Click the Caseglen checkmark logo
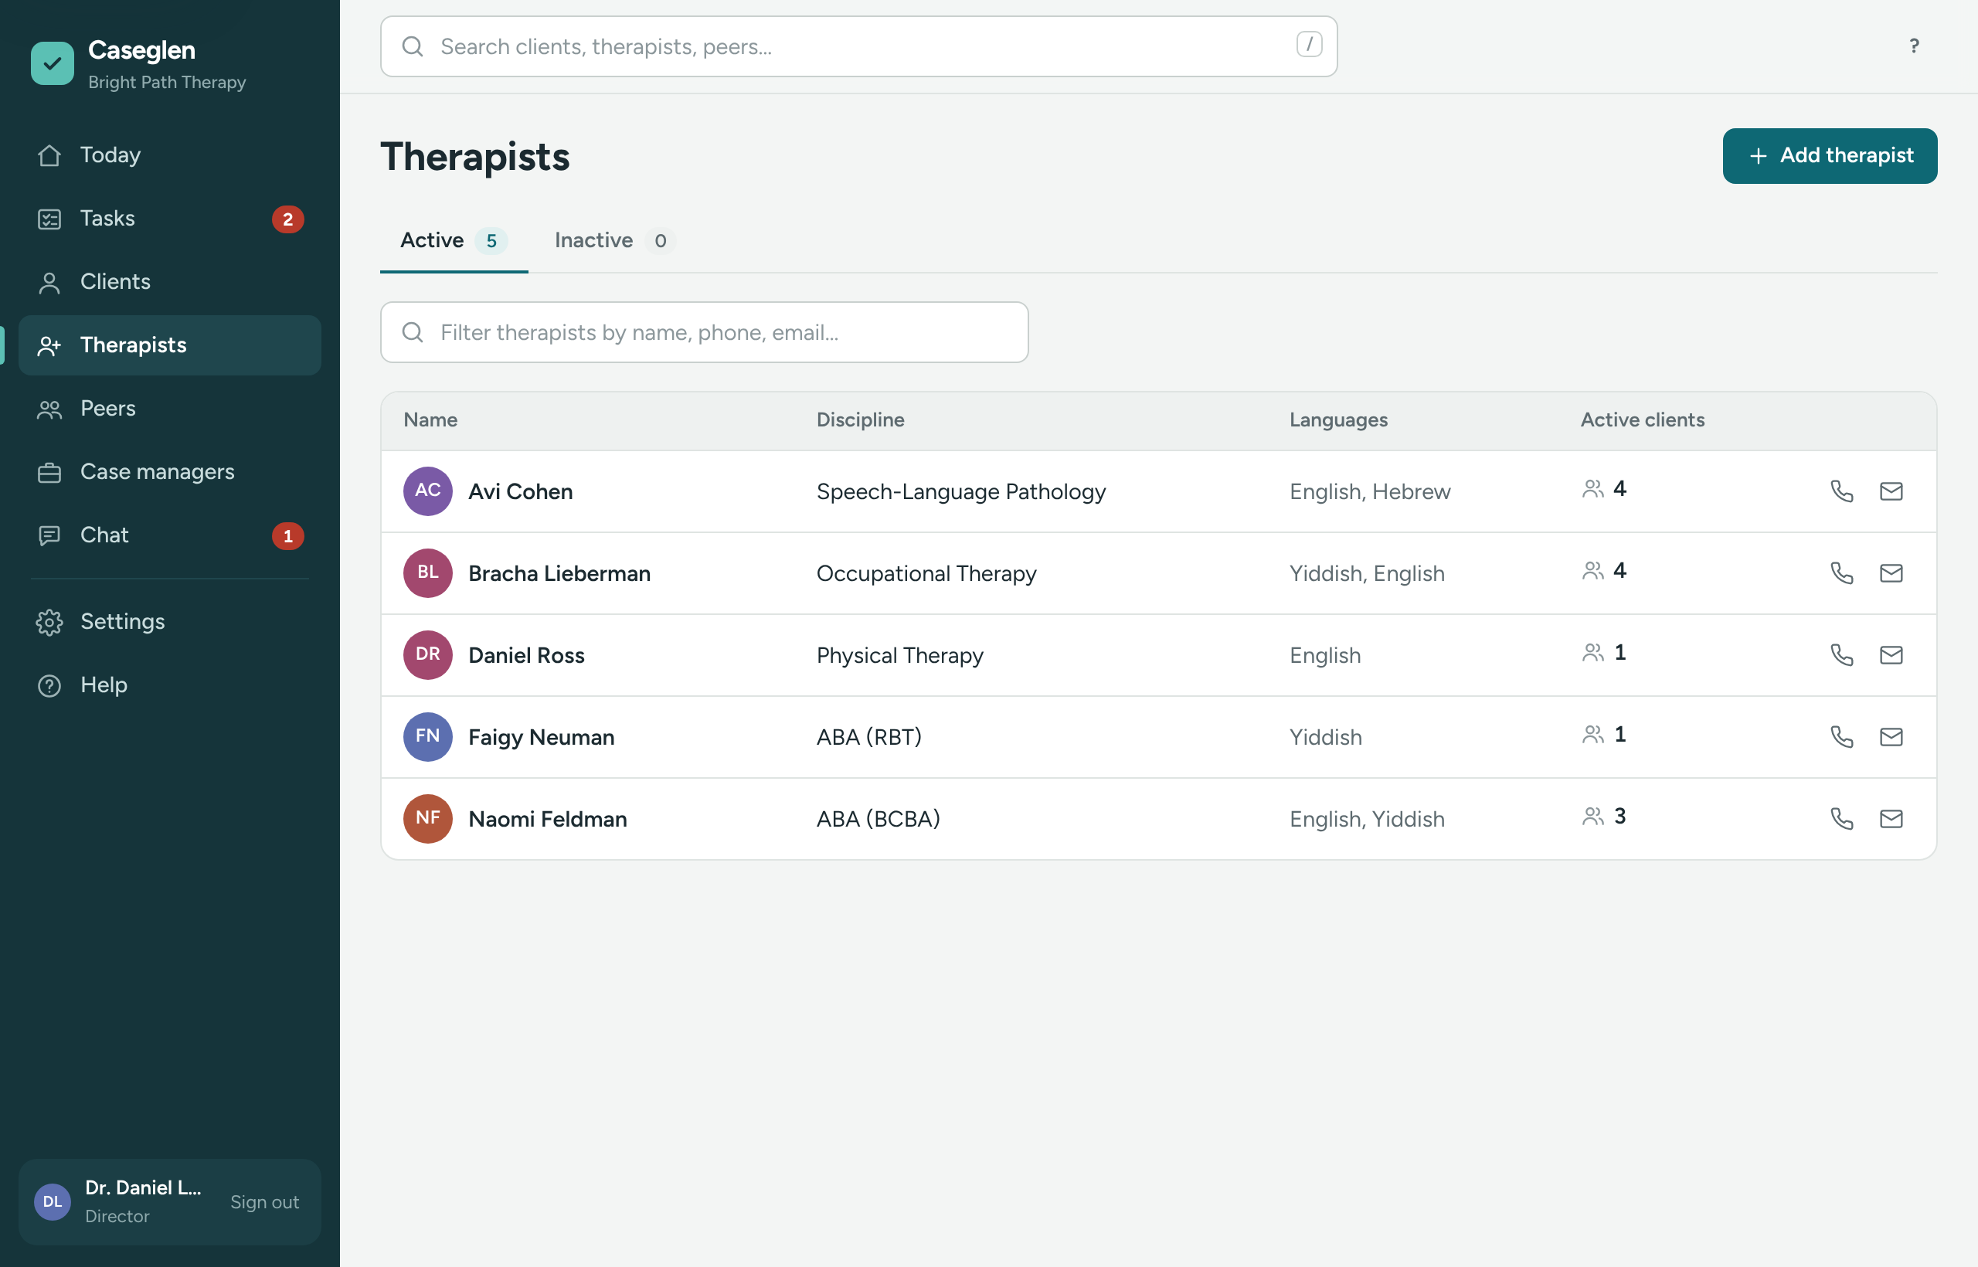1978x1267 pixels. coord(52,63)
